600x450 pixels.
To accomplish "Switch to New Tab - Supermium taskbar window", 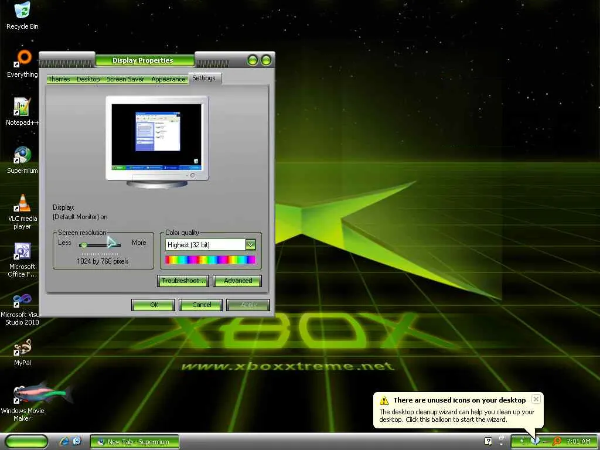I will point(135,442).
